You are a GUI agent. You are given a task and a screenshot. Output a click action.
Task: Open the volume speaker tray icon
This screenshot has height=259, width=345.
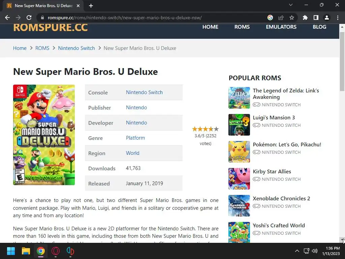coord(315,251)
